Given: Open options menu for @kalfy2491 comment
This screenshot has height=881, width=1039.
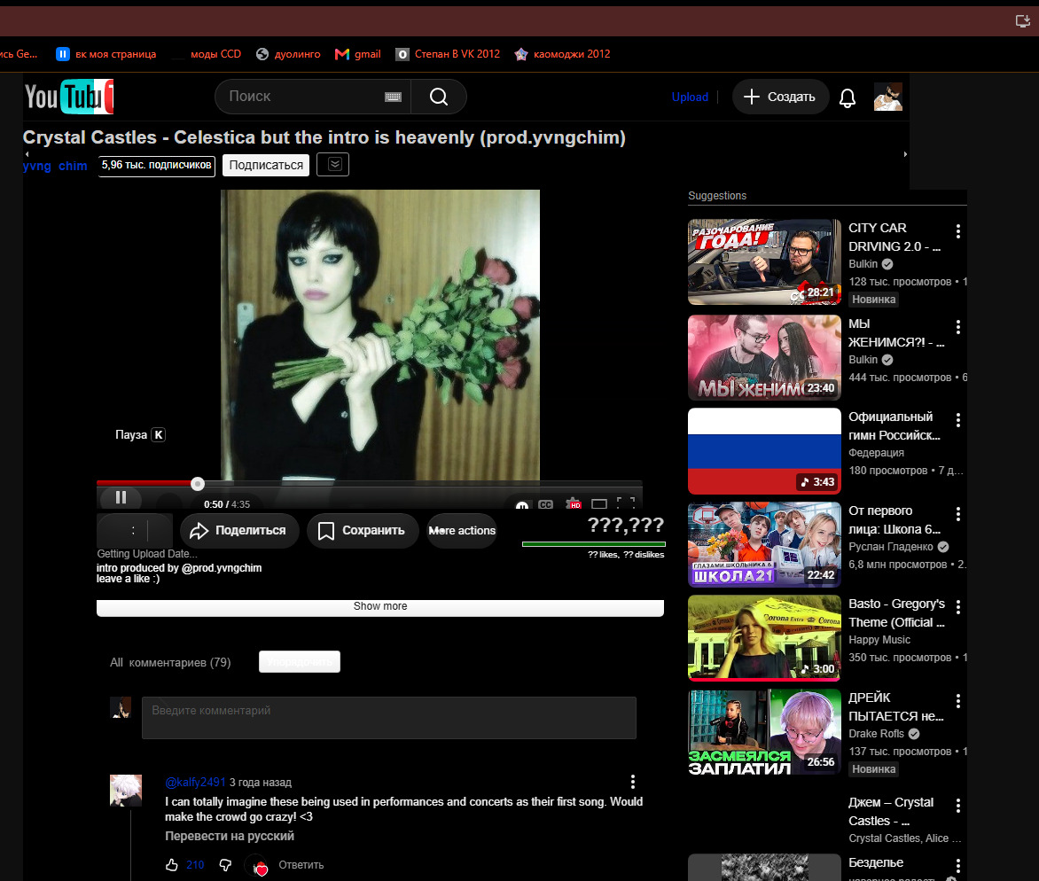Looking at the screenshot, I should click(x=632, y=782).
